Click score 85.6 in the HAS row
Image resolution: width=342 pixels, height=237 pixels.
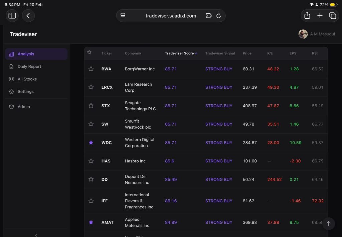pyautogui.click(x=169, y=161)
